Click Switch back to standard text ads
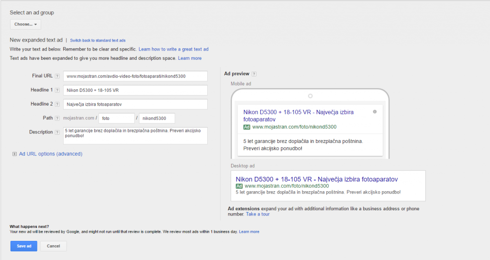Viewport: 490px width, 260px height. coord(98,41)
